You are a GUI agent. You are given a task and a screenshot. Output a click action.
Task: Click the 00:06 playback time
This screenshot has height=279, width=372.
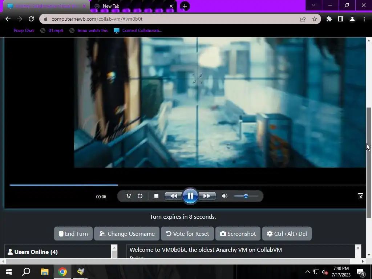click(x=101, y=197)
